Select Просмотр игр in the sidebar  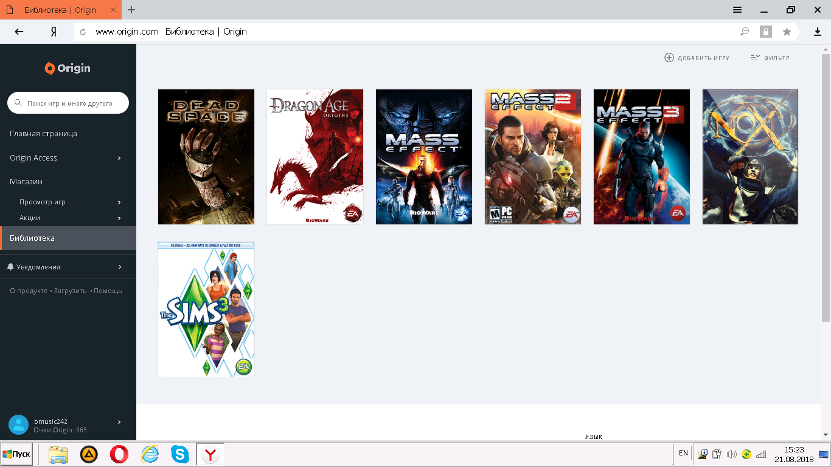(x=43, y=202)
